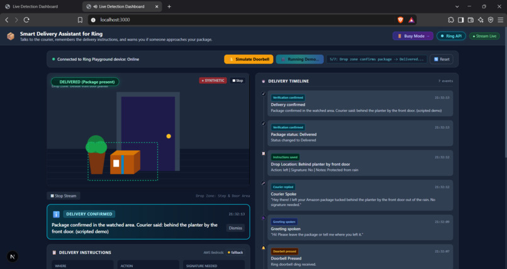Open the extensions puzzle icon
The width and height of the screenshot is (507, 269).
[451, 20]
